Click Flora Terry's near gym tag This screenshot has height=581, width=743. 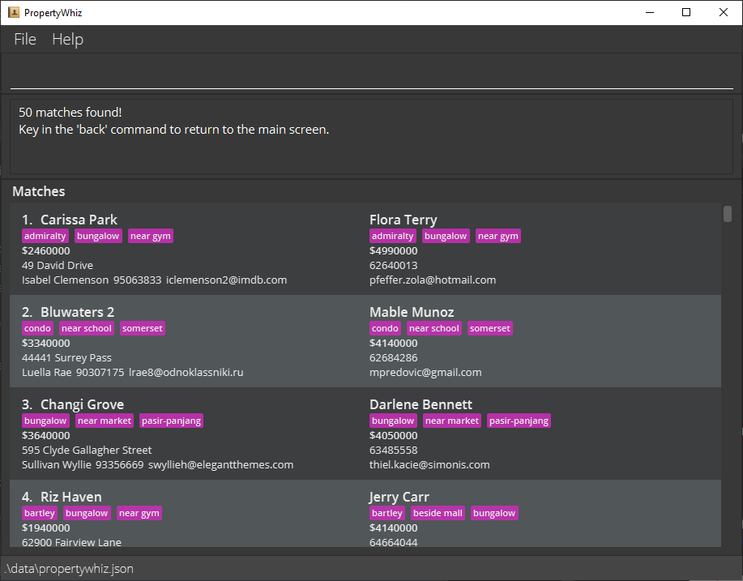(x=498, y=236)
